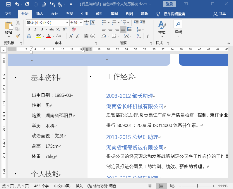Click Distributed alignment icon

coord(130,29)
